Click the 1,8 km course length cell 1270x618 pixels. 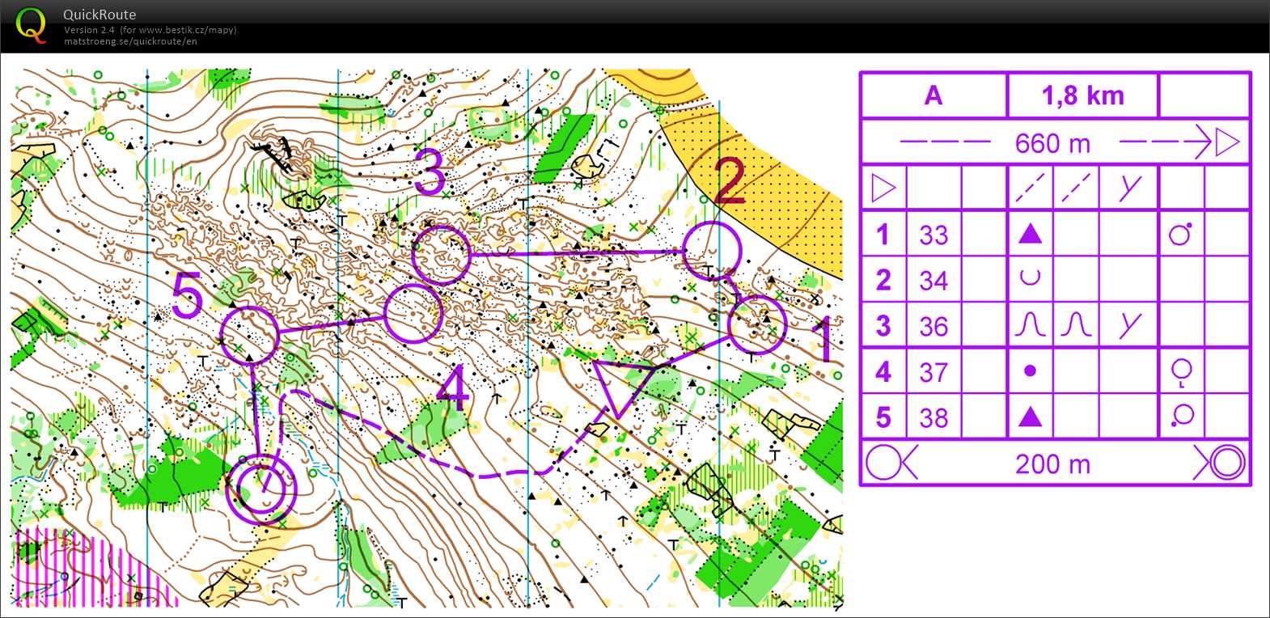coord(1082,95)
